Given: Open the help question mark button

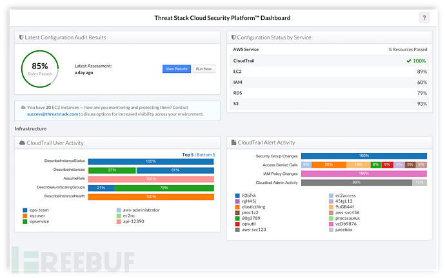Looking at the screenshot, I should (x=424, y=18).
